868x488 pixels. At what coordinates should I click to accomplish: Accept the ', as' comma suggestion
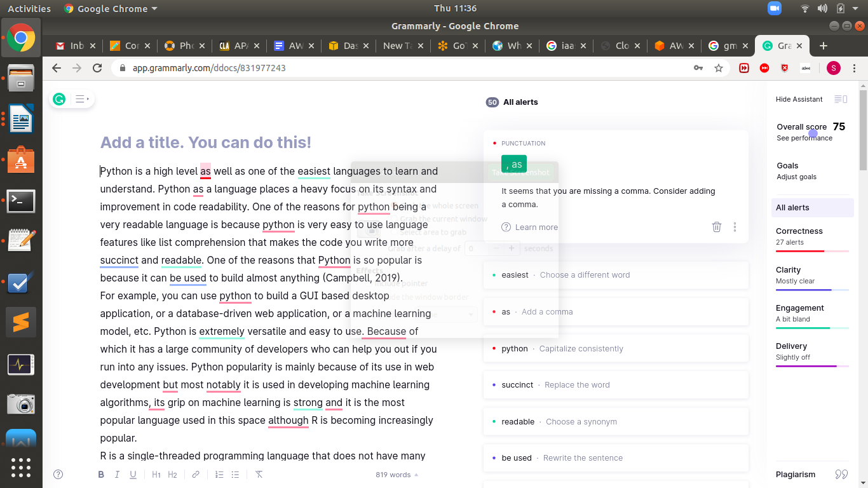[514, 164]
